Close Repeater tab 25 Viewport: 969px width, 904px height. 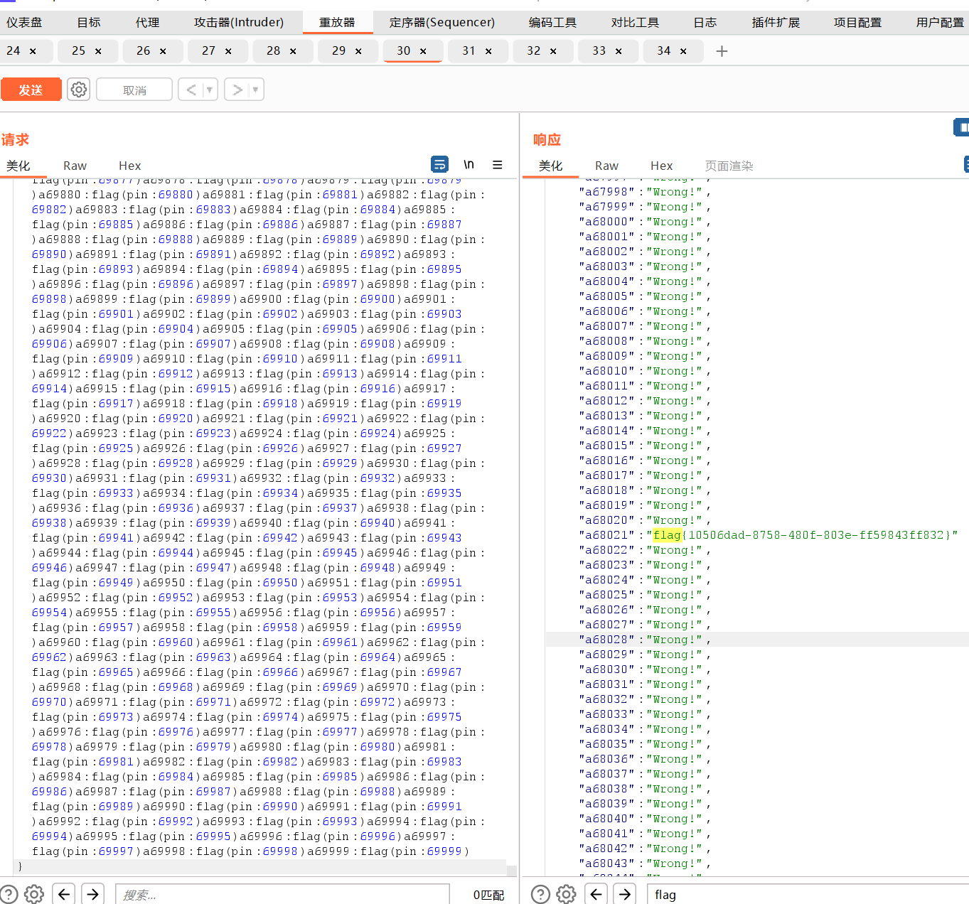[98, 51]
